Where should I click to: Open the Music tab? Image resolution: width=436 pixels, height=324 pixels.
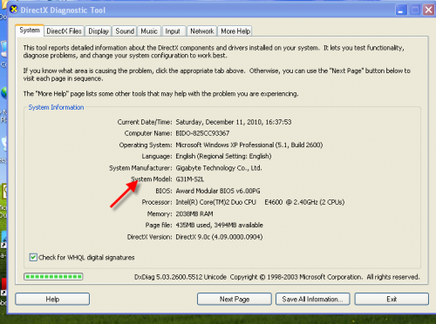(149, 31)
